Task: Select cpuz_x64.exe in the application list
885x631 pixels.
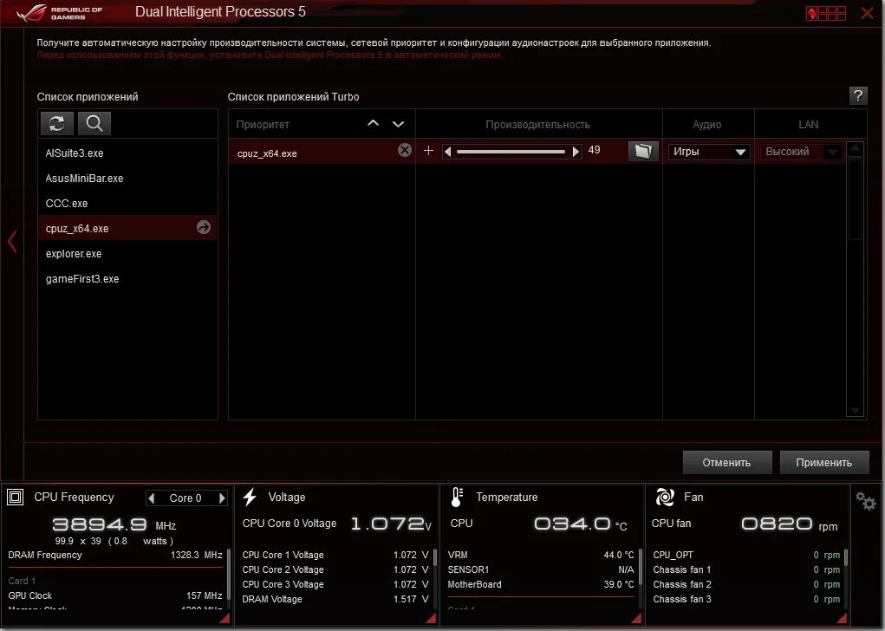Action: [127, 228]
